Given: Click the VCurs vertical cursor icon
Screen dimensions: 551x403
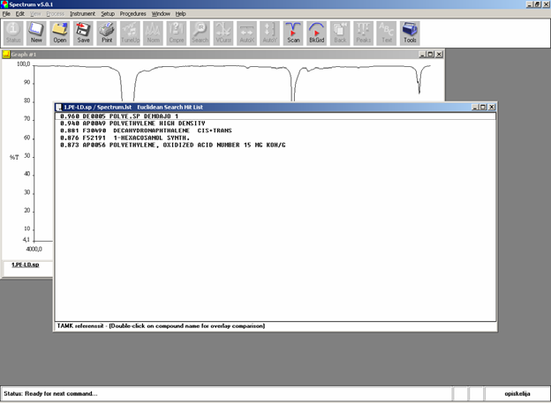Looking at the screenshot, I should click(223, 33).
